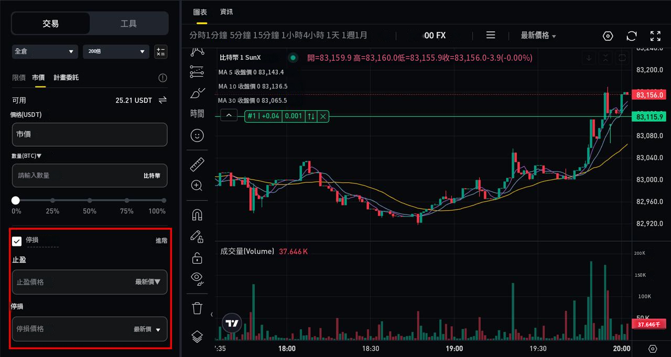This screenshot has height=357, width=671.
Task: Open the 全倉 margin mode dropdown
Action: (x=45, y=51)
